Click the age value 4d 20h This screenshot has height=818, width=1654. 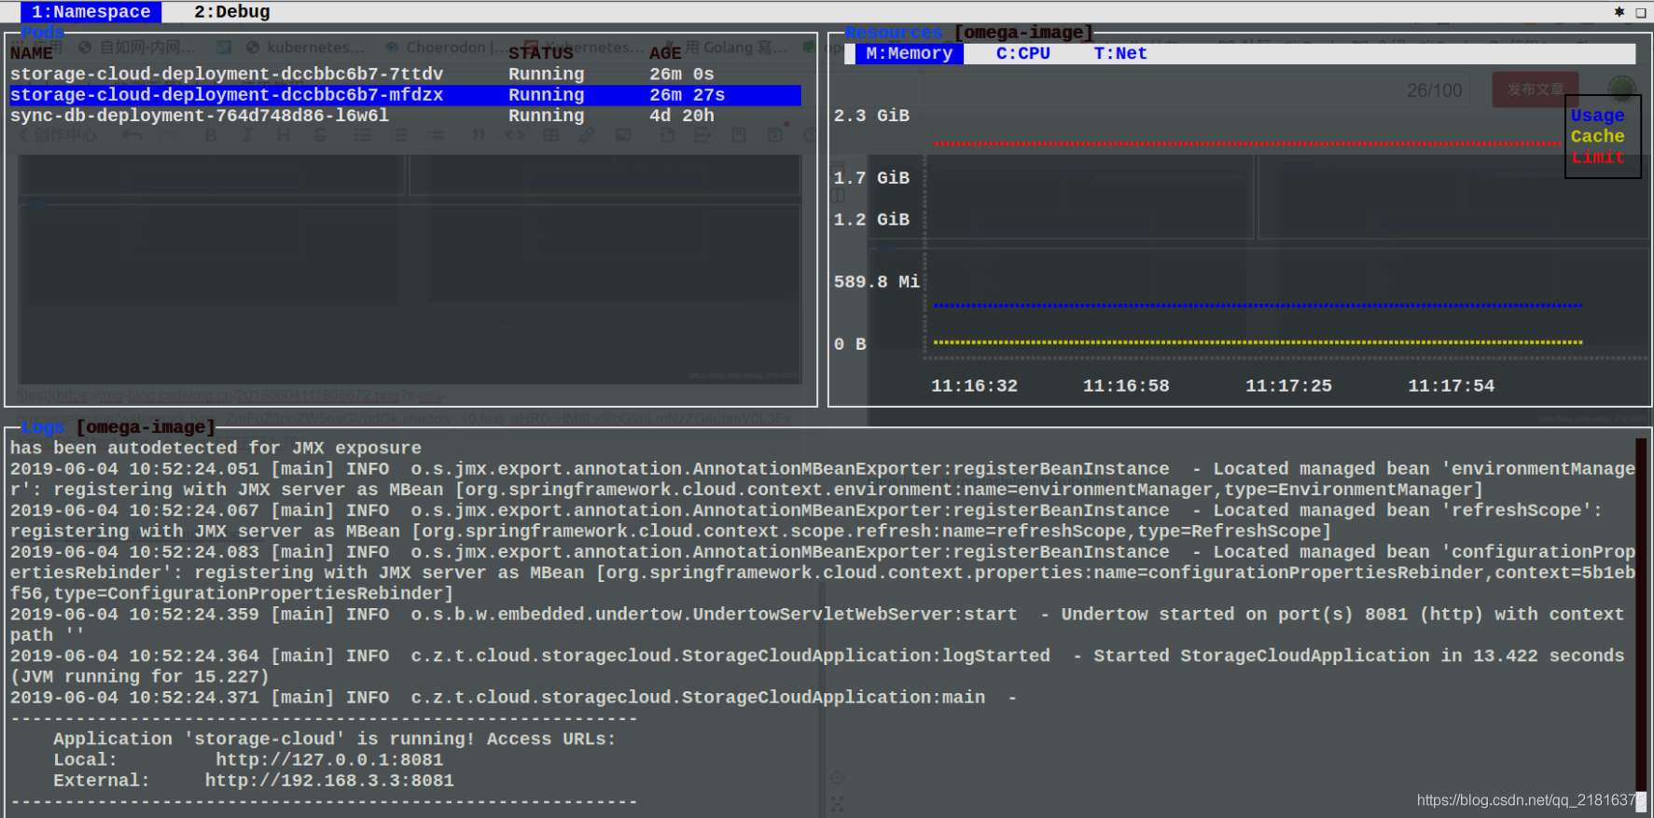coord(682,116)
